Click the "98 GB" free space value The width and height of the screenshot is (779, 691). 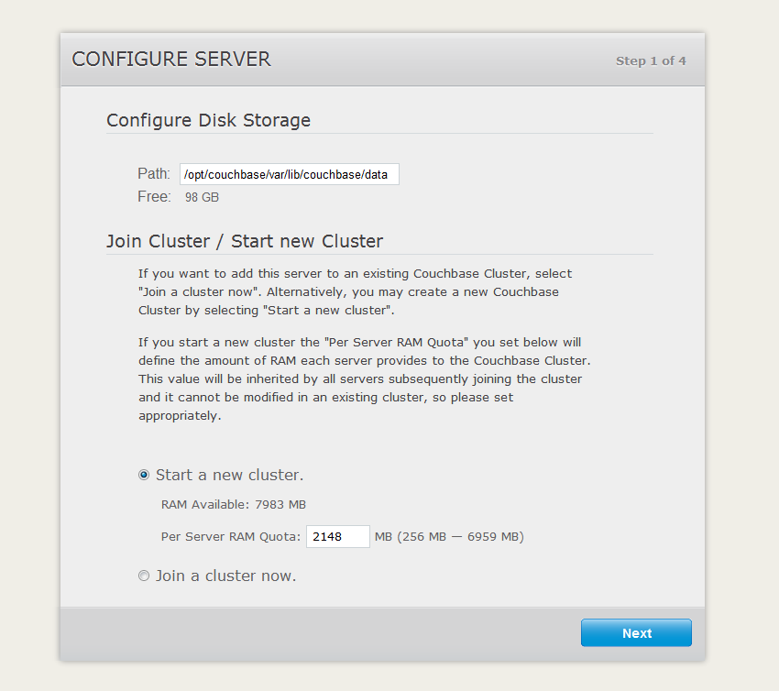point(203,197)
